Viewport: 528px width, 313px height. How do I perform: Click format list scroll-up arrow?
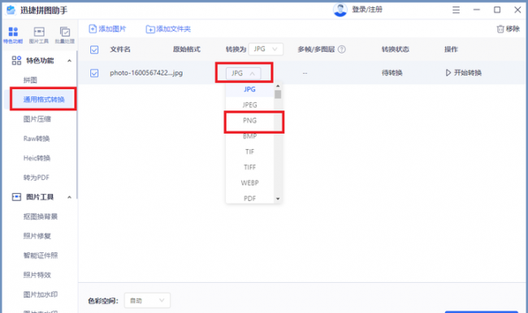(x=278, y=86)
